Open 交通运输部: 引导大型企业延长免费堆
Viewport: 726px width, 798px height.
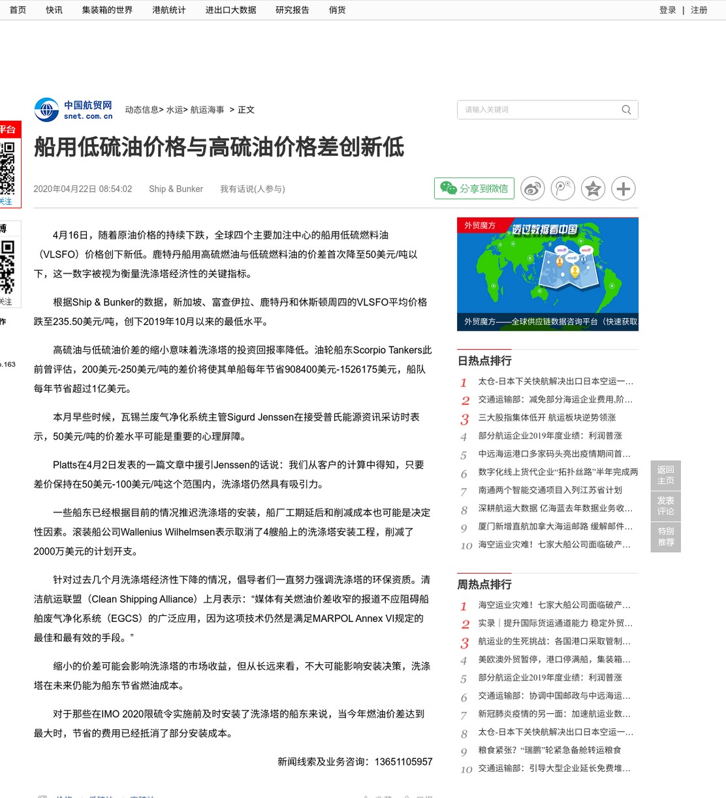pos(556,768)
